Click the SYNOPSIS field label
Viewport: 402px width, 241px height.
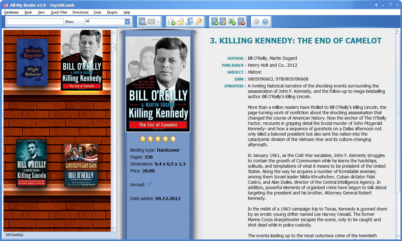coord(235,86)
